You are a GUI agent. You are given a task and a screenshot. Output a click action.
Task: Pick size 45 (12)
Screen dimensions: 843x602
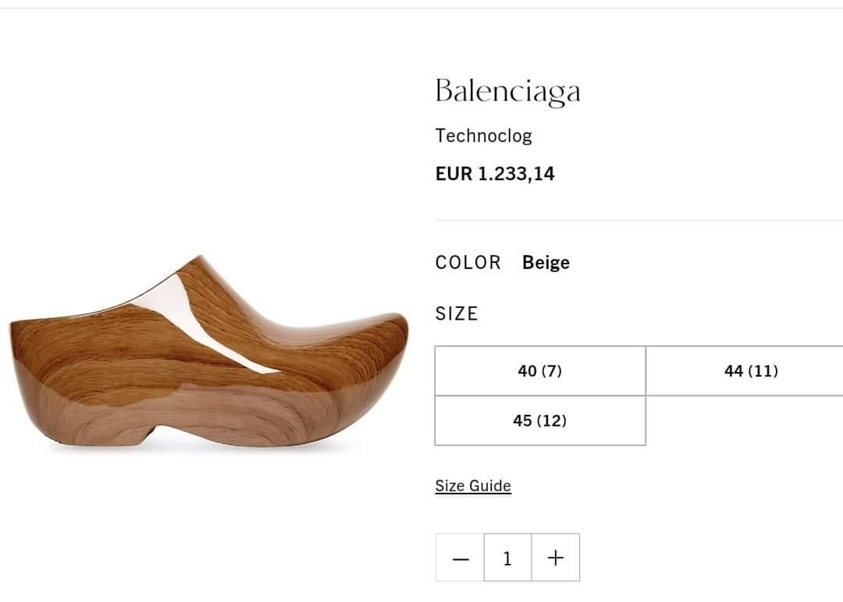(540, 420)
